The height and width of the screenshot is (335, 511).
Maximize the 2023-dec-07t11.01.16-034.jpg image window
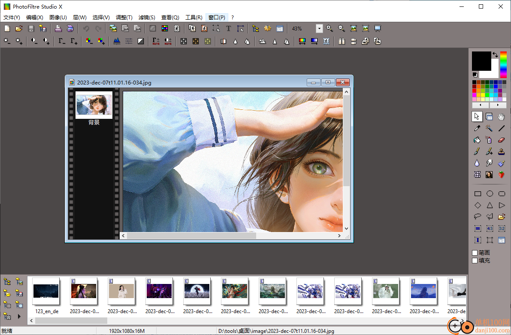[x=328, y=82]
